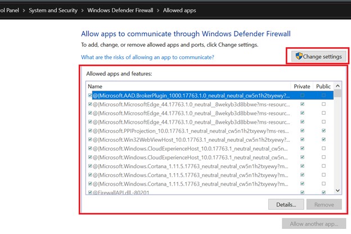351x234 pixels.
Task: Toggle Public checkbox for AAD.BrokerPlugin
Action: click(323, 96)
